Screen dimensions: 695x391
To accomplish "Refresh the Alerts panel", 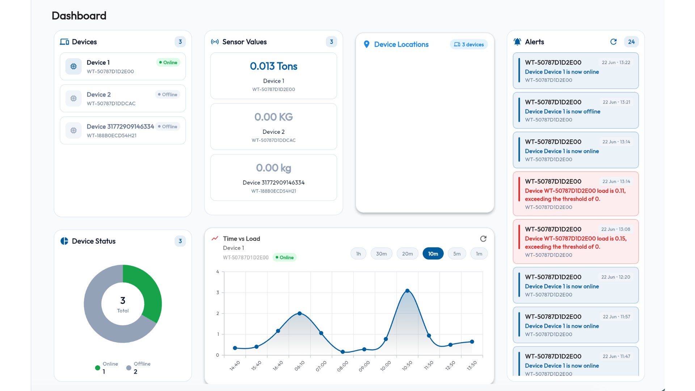I will (x=614, y=42).
